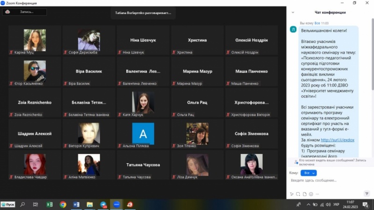Click the file attachment icon in chat
Image resolution: width=374 pixels, height=210 pixels.
pyautogui.click(x=305, y=194)
